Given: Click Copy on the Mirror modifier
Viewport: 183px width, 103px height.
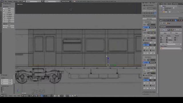Looking at the screenshot, I should click(x=176, y=33).
